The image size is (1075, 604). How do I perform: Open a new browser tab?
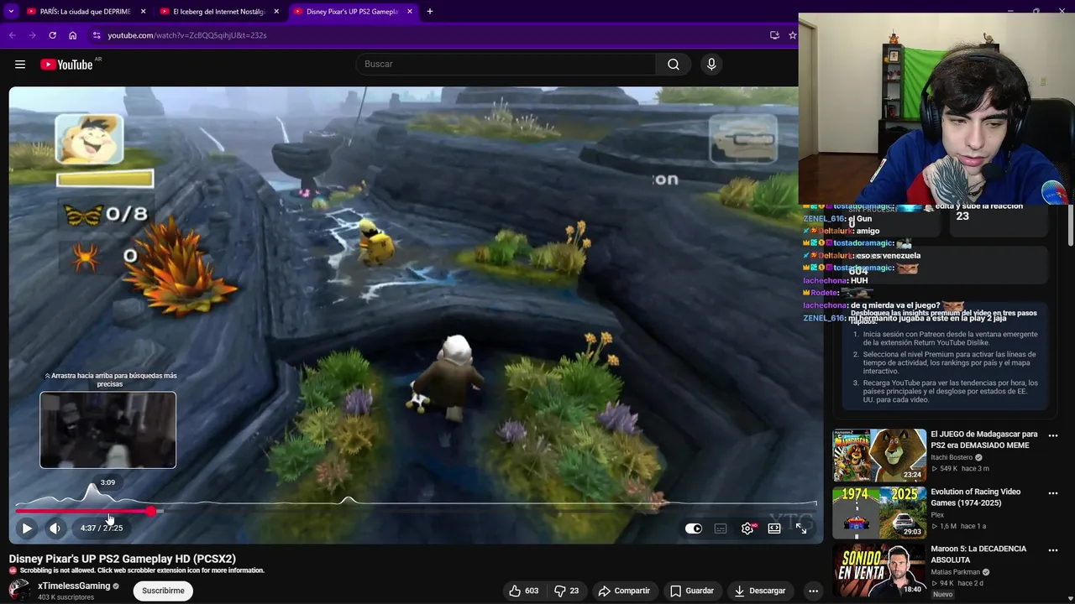click(430, 12)
